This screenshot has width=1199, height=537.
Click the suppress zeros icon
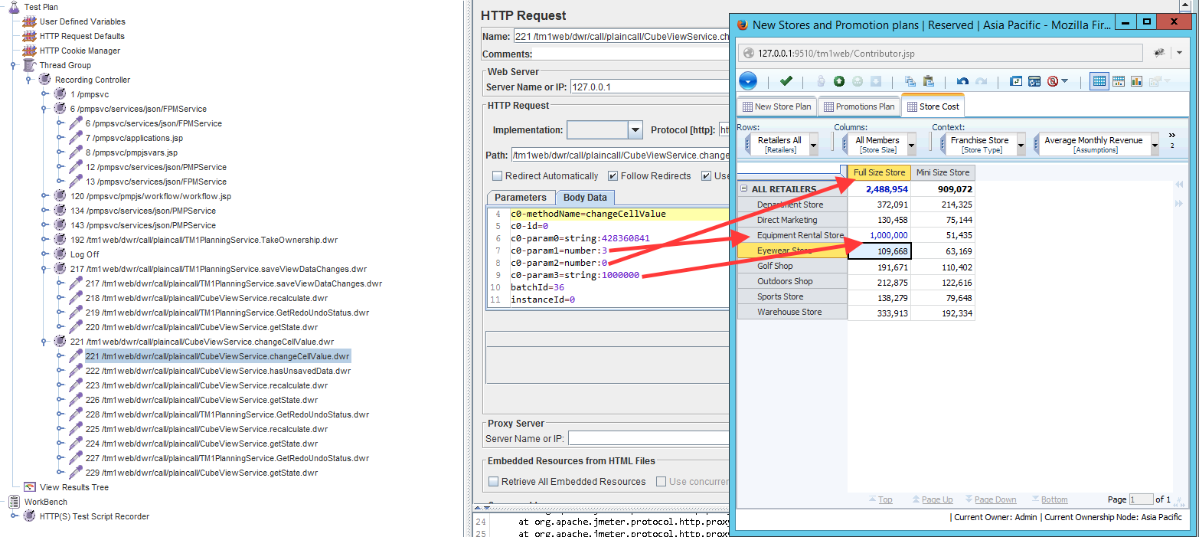coord(1053,81)
